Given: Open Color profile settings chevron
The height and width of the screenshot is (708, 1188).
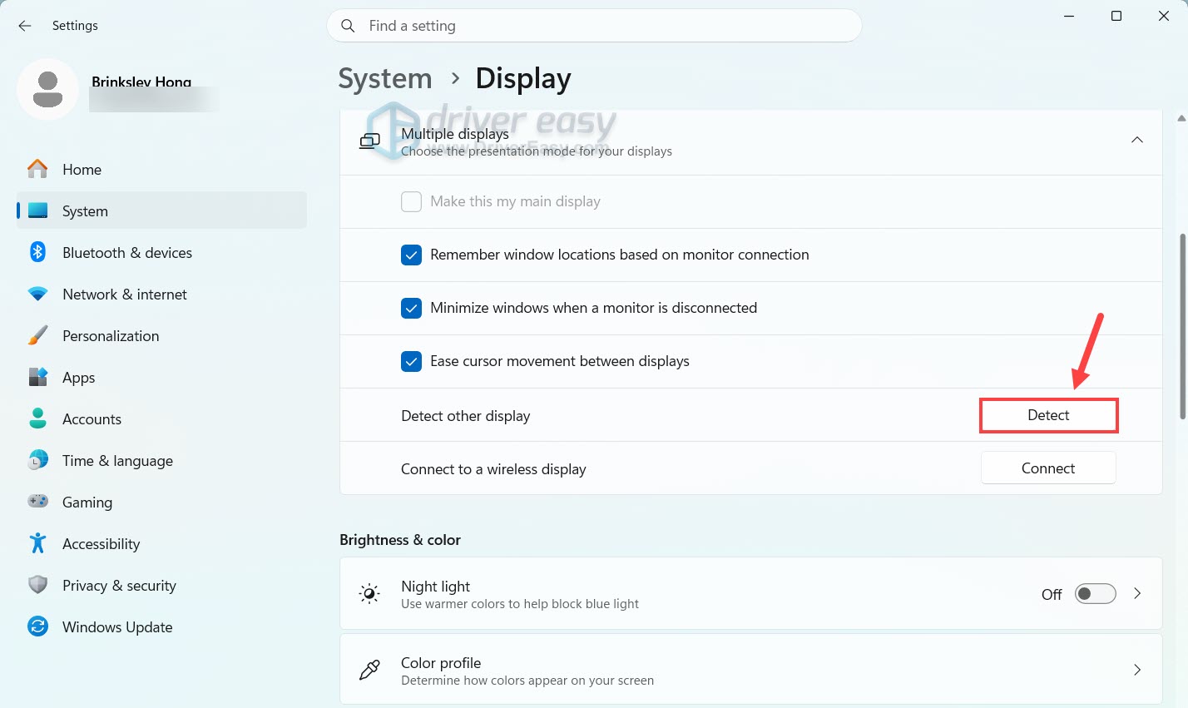Looking at the screenshot, I should pyautogui.click(x=1137, y=670).
